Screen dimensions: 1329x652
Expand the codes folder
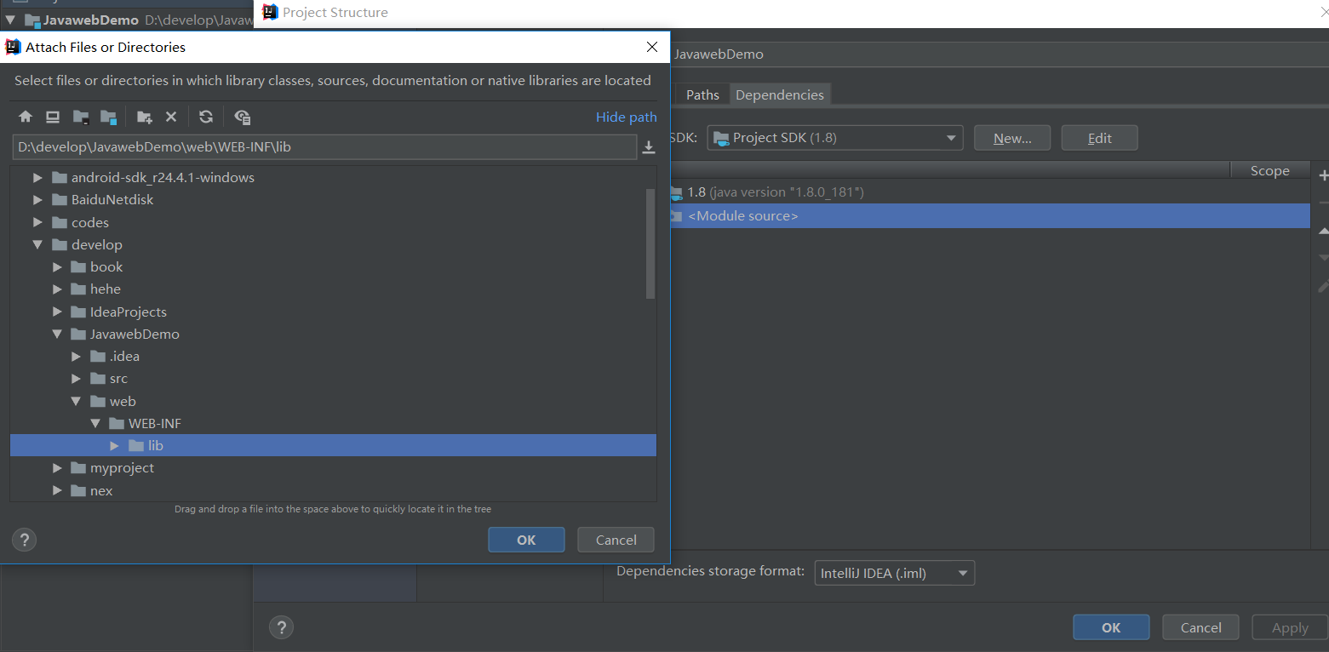[37, 223]
